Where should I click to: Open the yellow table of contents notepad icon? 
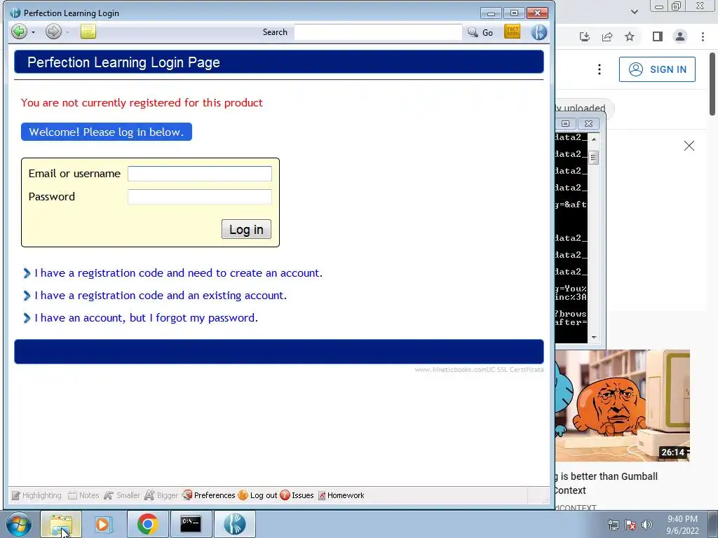[x=88, y=32]
